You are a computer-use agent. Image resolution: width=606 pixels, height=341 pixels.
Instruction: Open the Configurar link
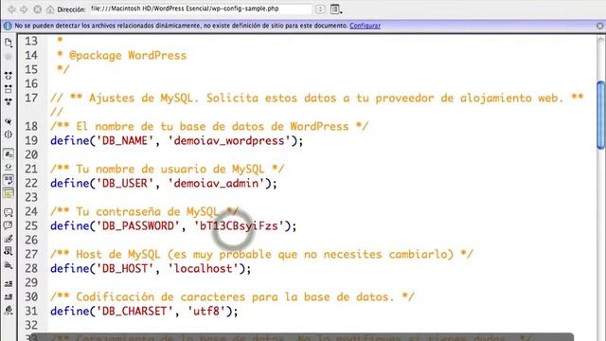tap(365, 26)
